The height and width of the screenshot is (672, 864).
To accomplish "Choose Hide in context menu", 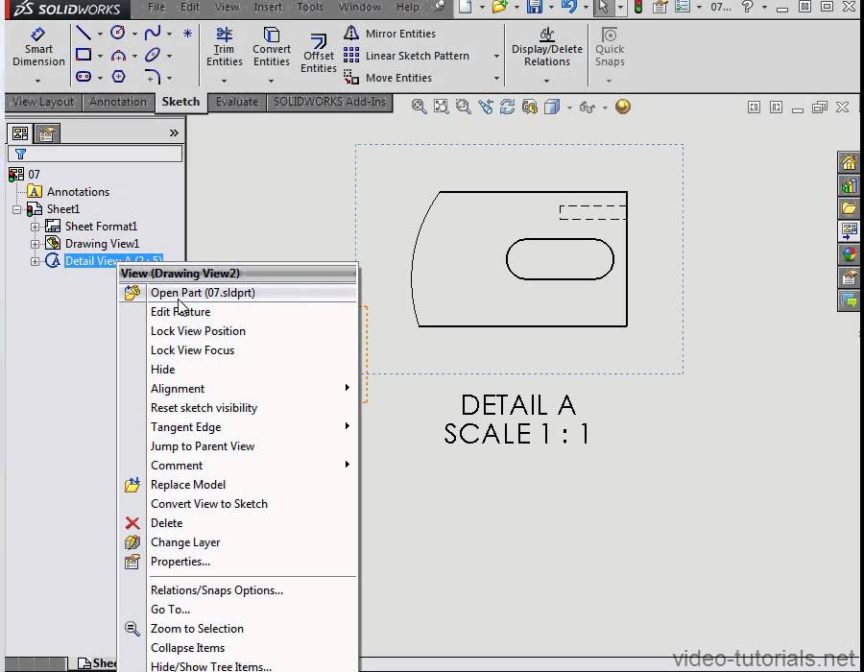I will (237, 370).
